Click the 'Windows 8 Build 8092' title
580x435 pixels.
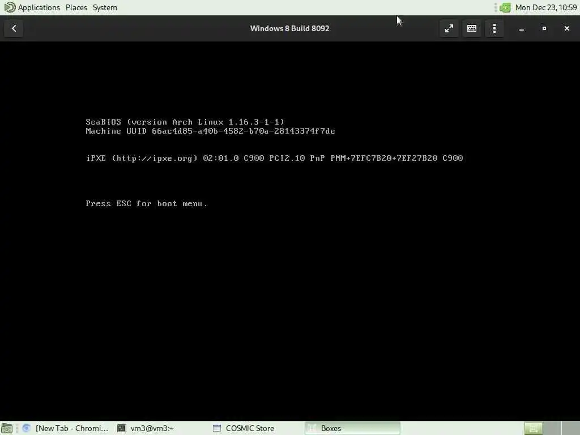pos(289,28)
